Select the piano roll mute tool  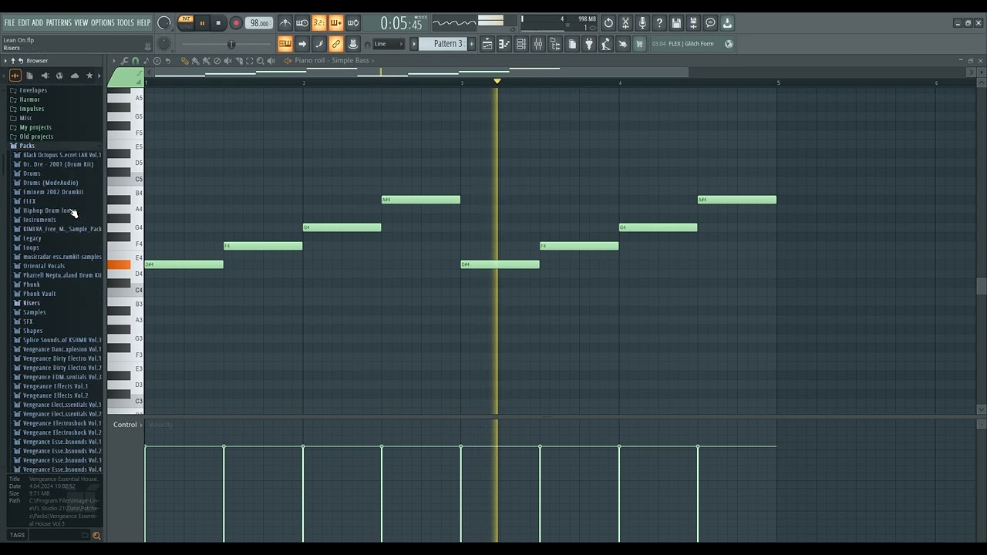pyautogui.click(x=227, y=61)
